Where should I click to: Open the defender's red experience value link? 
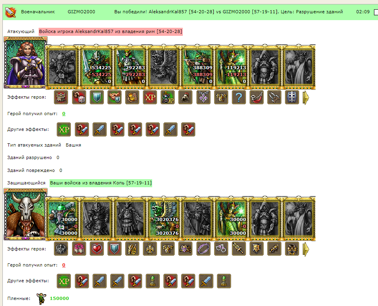click(64, 265)
